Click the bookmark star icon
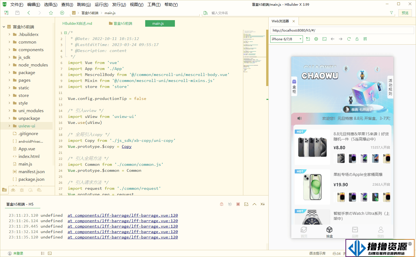This screenshot has height=257, width=416. tap(51, 13)
